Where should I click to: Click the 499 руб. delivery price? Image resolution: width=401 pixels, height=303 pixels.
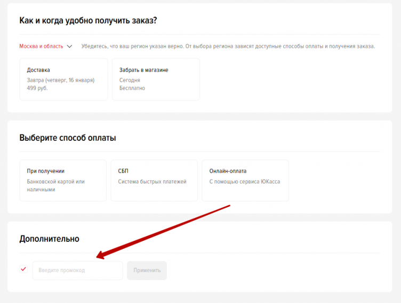coord(37,88)
